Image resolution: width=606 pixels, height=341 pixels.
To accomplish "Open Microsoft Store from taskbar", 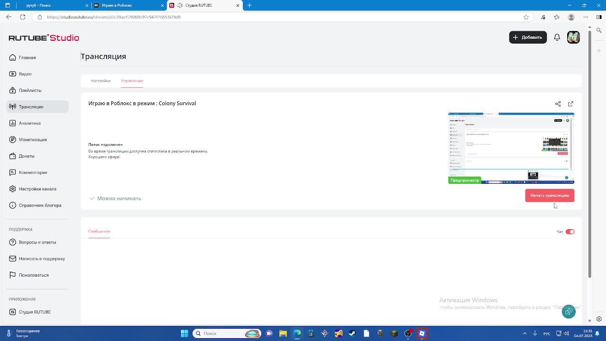I will (x=311, y=333).
